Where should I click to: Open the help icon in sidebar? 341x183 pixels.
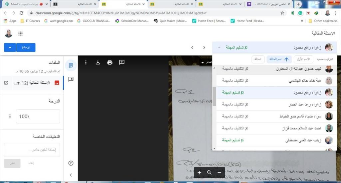point(71,163)
